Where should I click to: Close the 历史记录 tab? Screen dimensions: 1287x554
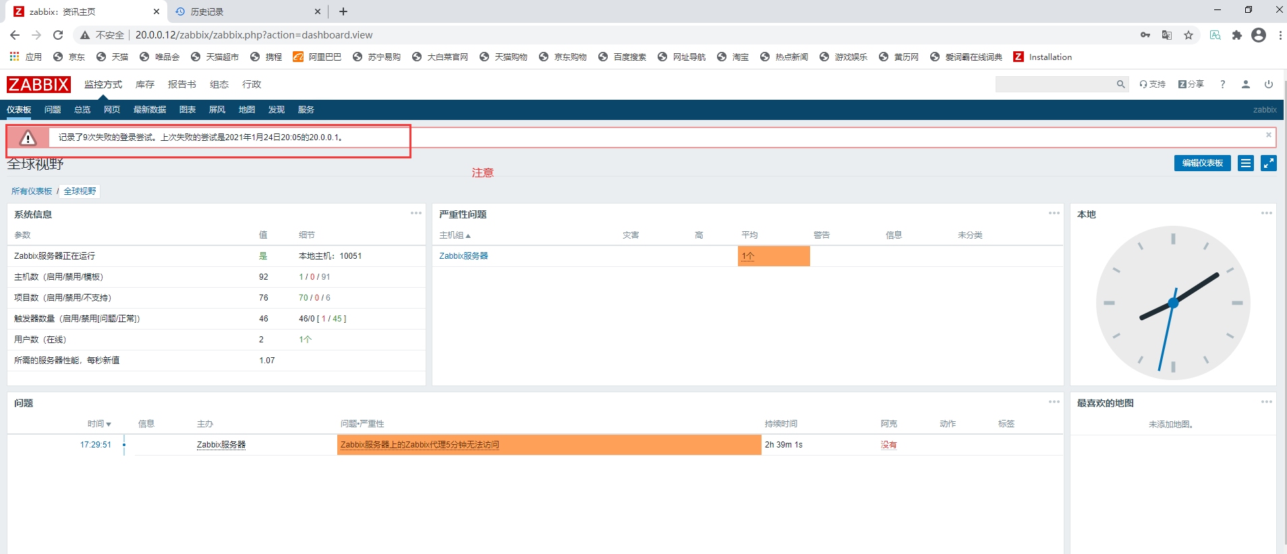318,11
